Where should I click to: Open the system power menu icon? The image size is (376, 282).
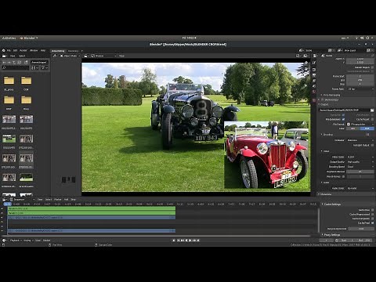pyautogui.click(x=367, y=38)
